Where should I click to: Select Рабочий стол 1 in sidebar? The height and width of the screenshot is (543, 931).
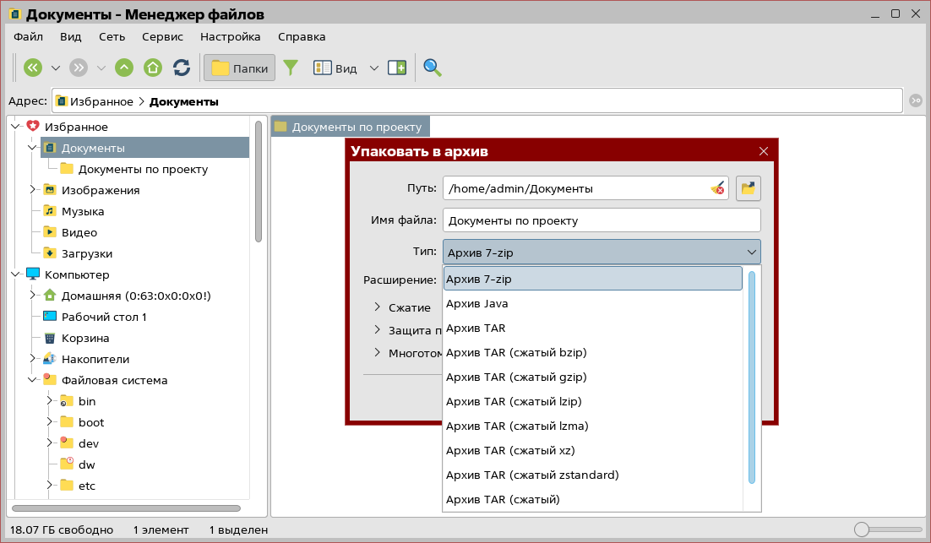pyautogui.click(x=104, y=317)
